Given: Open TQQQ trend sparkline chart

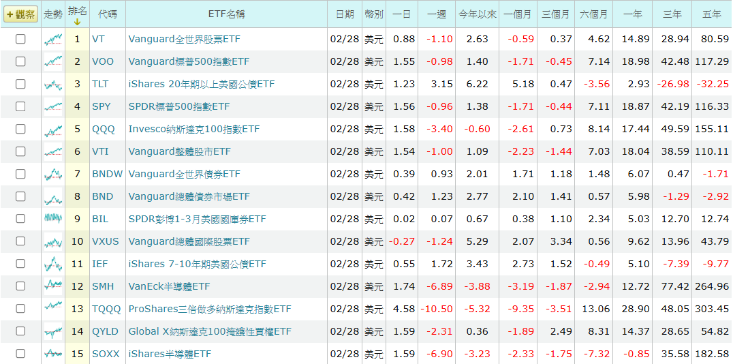Looking at the screenshot, I should coord(53,308).
